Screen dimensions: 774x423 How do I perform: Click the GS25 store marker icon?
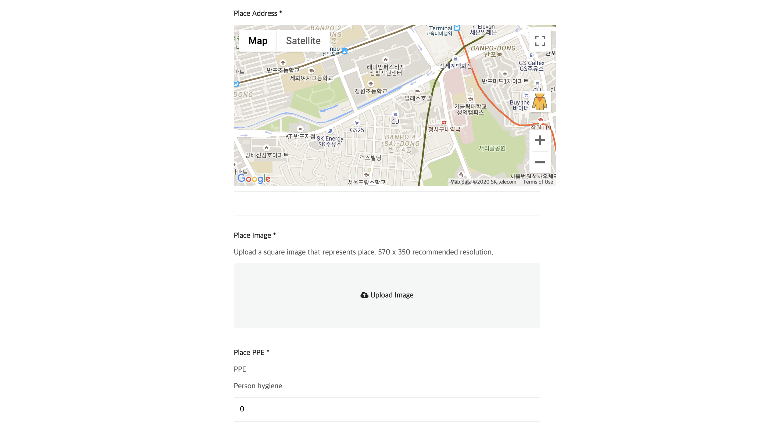click(357, 123)
